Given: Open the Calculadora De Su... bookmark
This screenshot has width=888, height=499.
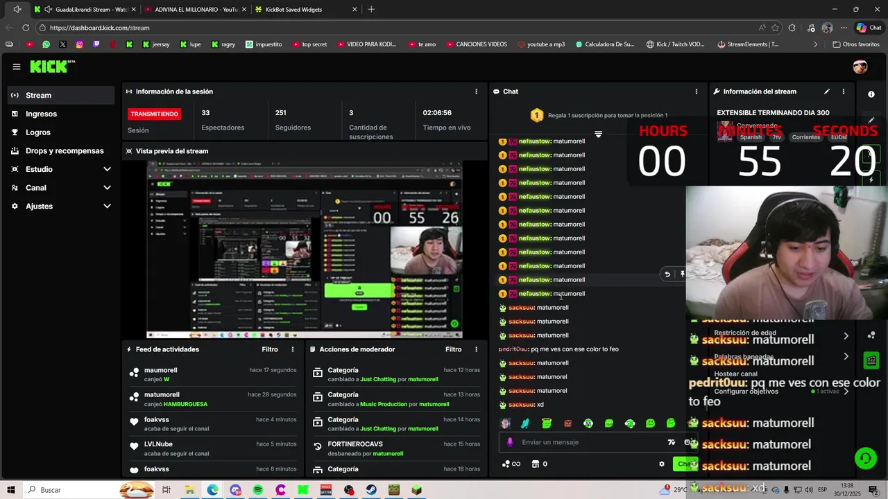Looking at the screenshot, I should point(604,44).
